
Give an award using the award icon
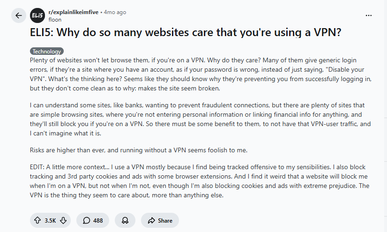[125, 220]
